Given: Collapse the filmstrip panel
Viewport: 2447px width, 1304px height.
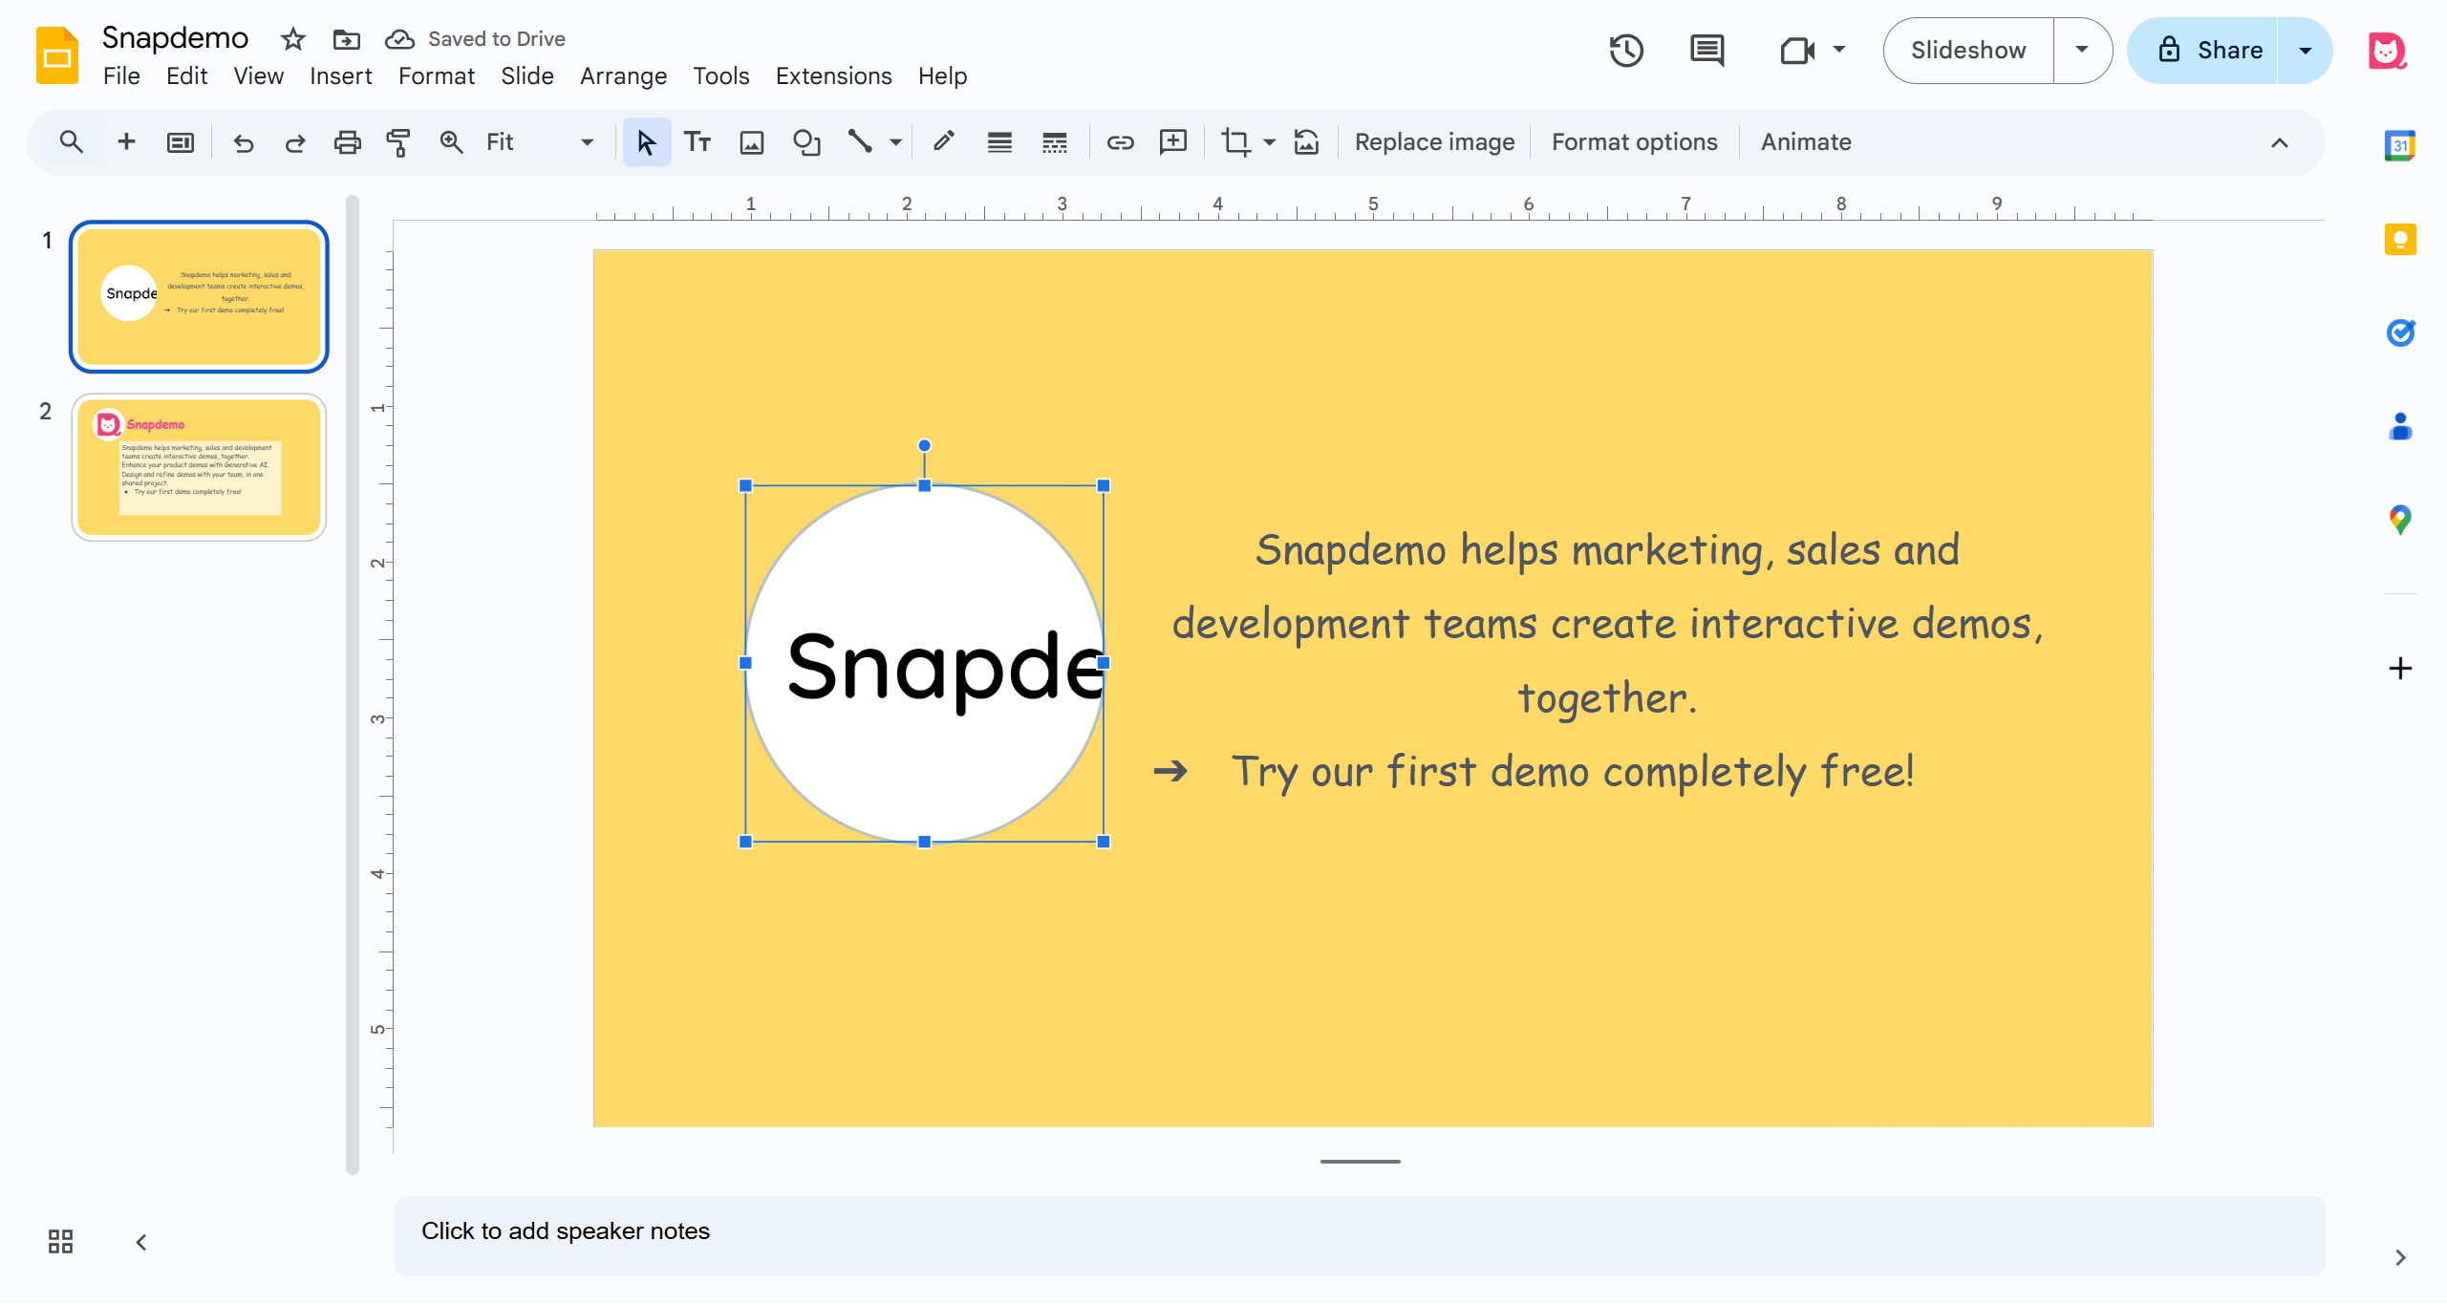Looking at the screenshot, I should click(141, 1242).
